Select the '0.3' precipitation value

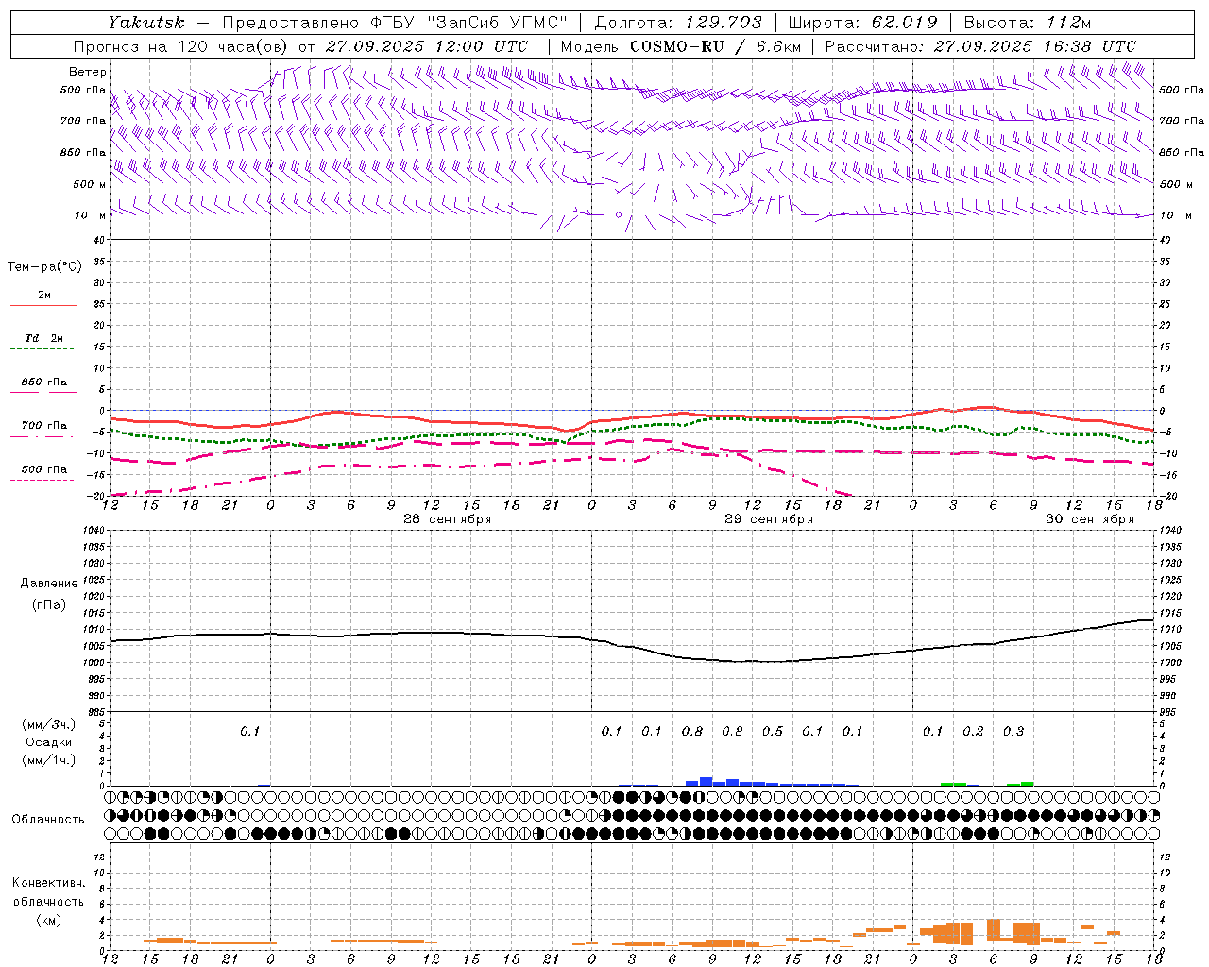coord(1013,731)
